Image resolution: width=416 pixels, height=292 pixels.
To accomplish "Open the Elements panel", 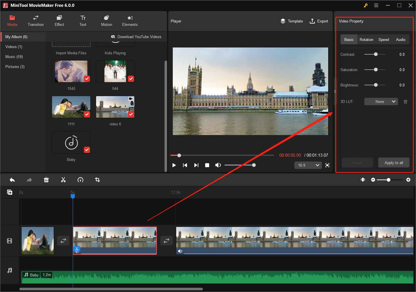I will tap(130, 20).
